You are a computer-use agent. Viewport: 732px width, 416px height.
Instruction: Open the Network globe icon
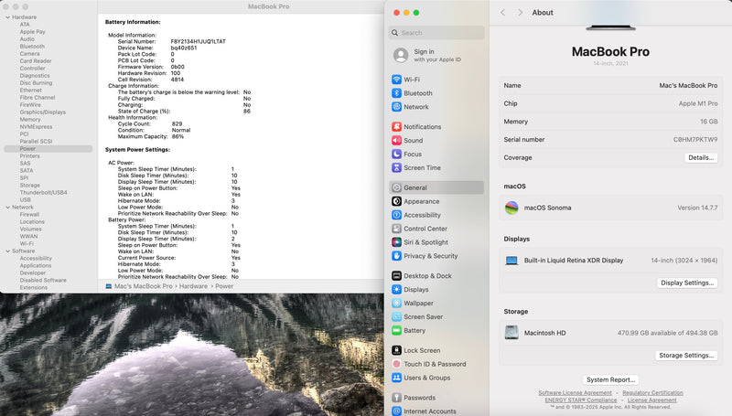click(396, 106)
